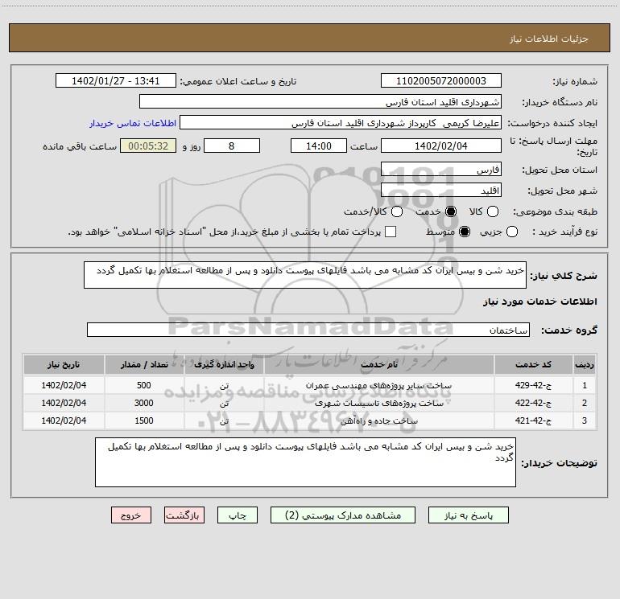Viewport: 620px width, 599px height.
Task: Click the date cell in row 1
Action: [64, 385]
